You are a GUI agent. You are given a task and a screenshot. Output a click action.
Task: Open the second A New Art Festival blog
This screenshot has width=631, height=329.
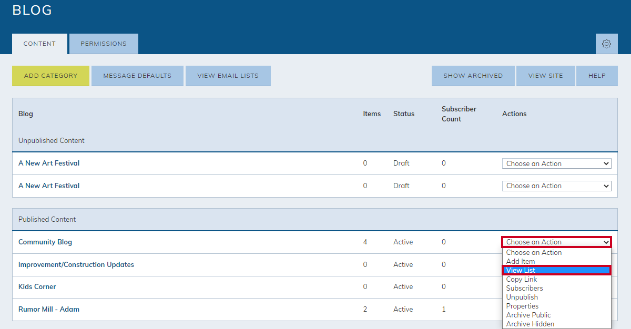[x=49, y=186]
